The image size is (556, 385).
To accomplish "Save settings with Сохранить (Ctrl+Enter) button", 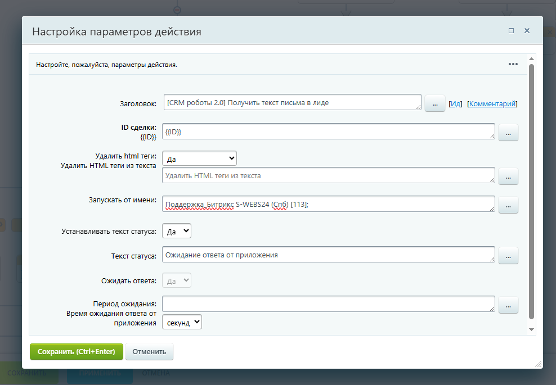I will [76, 352].
